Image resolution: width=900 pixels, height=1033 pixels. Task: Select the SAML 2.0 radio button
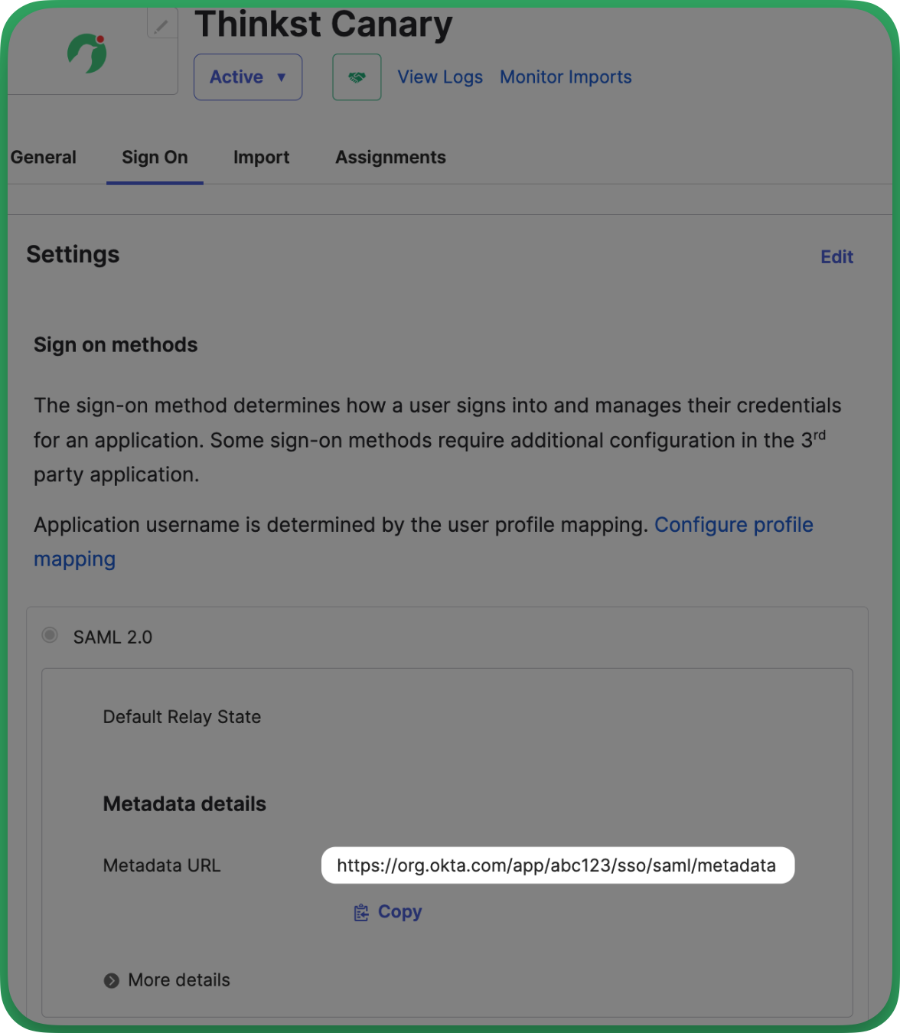50,635
